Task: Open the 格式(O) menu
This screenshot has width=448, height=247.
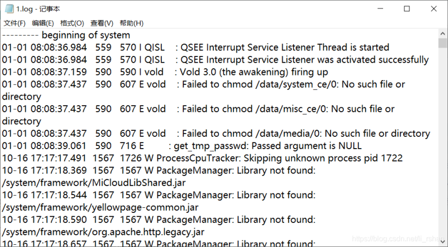Action: tap(72, 23)
